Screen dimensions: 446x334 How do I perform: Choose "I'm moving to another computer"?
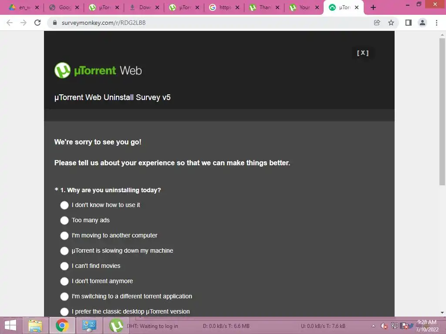click(x=64, y=235)
